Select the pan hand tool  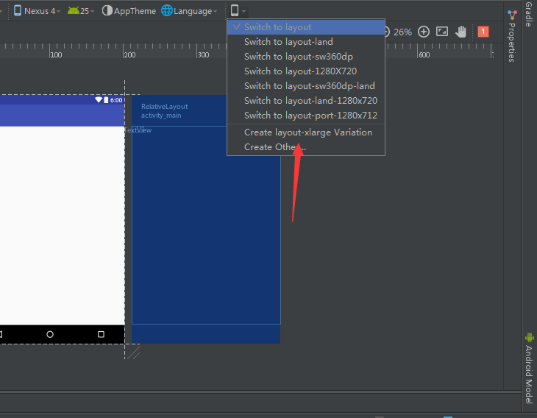click(x=461, y=32)
